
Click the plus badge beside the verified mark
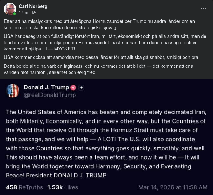(x=81, y=87)
